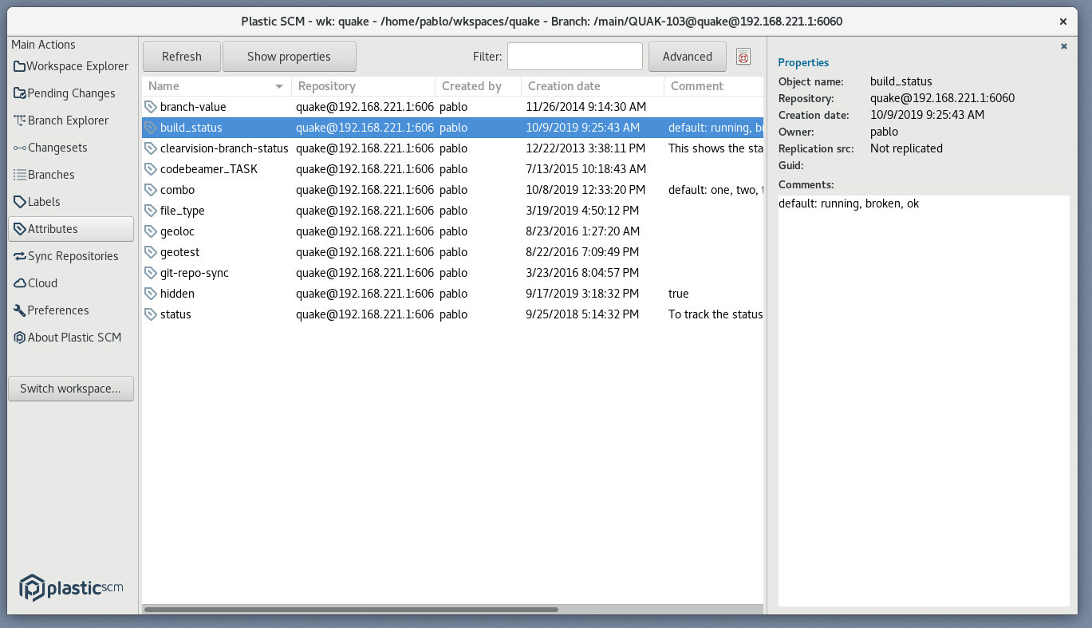This screenshot has width=1092, height=628.
Task: Open the Changesets view
Action: [x=57, y=147]
